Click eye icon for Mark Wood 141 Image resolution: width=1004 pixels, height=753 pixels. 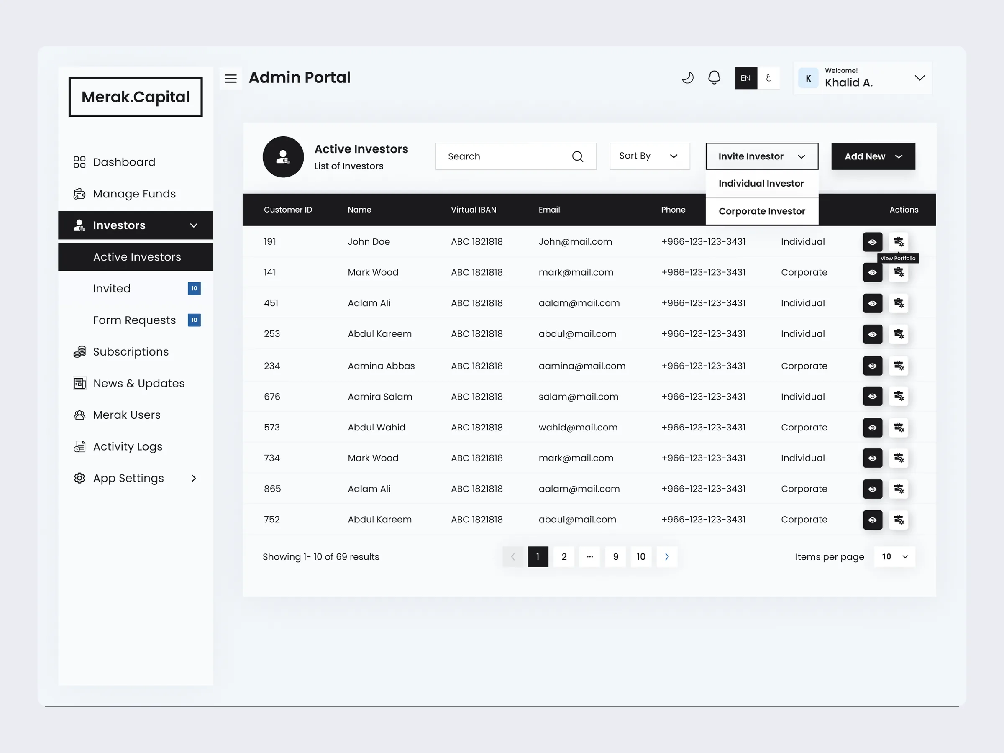pos(872,272)
